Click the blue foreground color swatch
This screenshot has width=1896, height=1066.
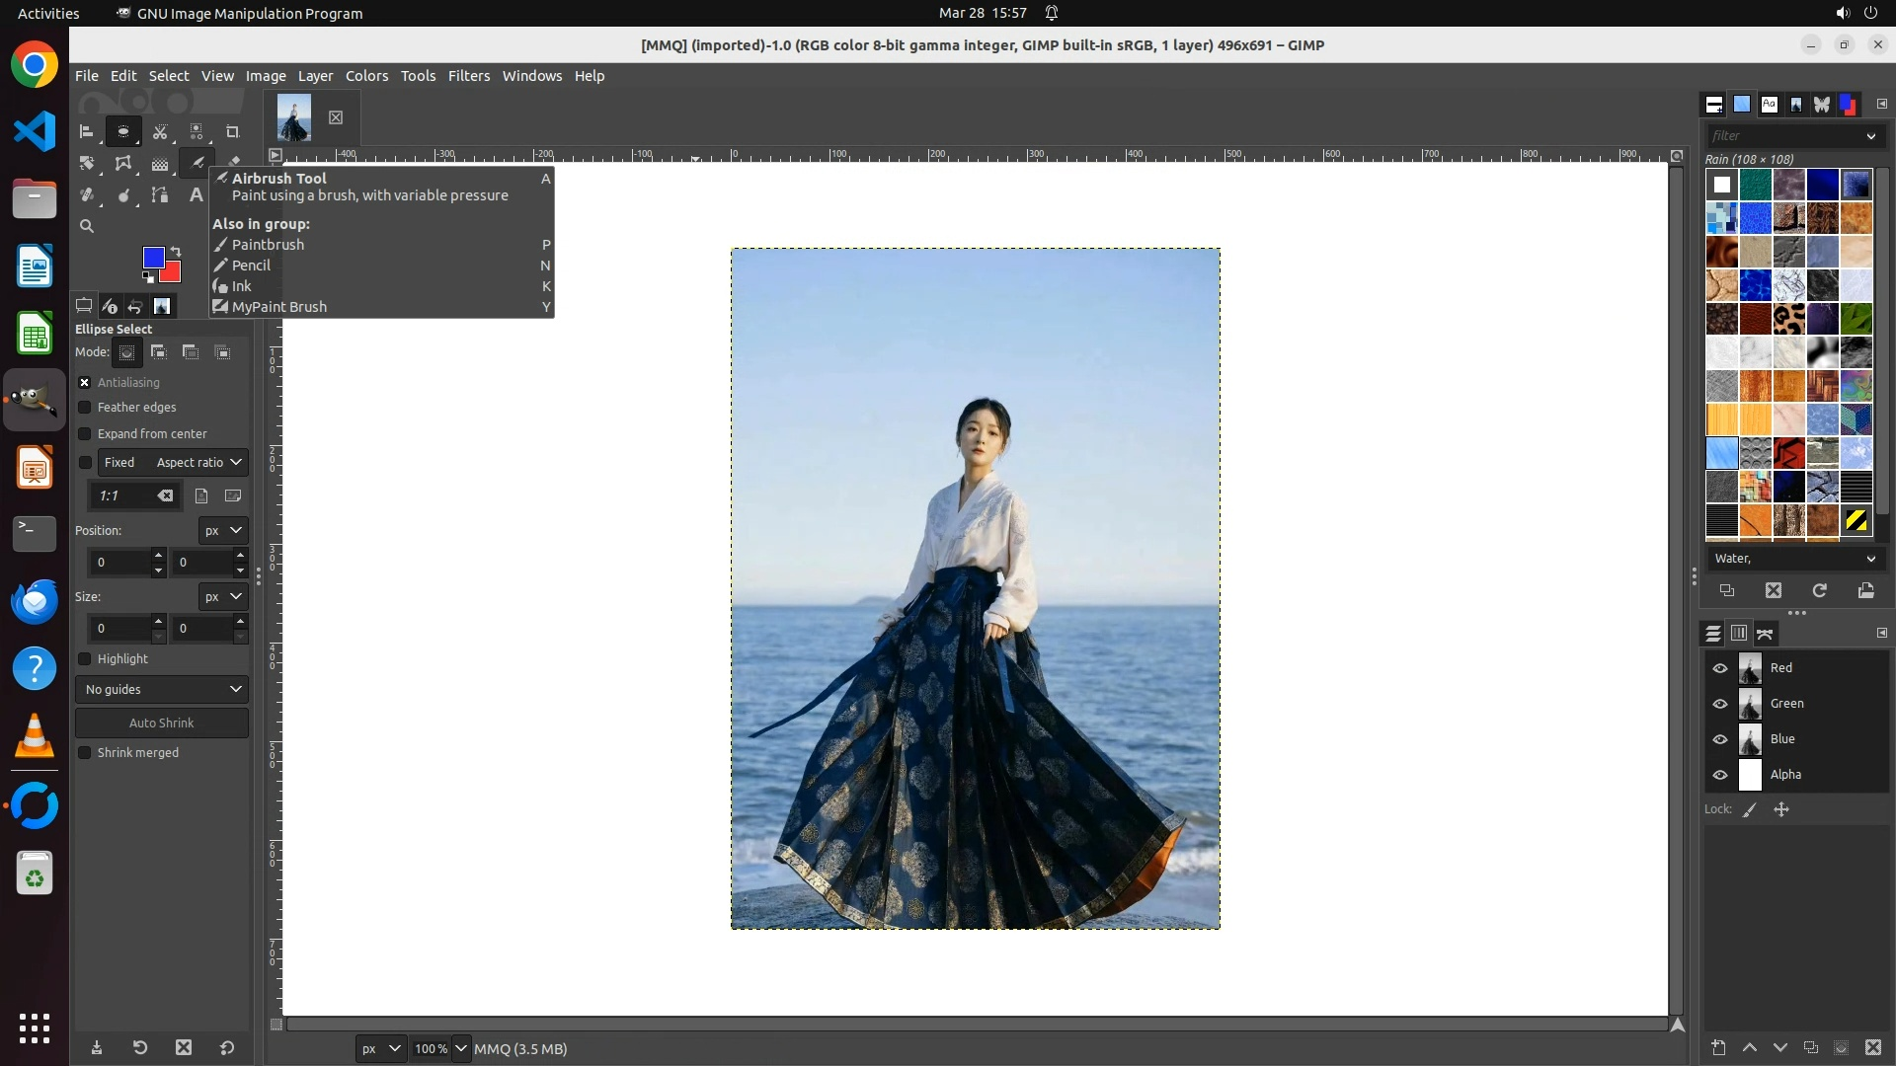(x=153, y=258)
